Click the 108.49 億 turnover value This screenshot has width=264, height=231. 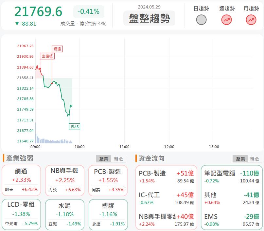click(185, 202)
